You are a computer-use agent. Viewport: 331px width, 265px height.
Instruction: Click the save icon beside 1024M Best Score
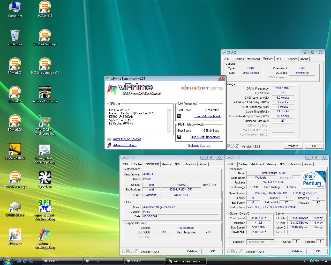(x=179, y=137)
